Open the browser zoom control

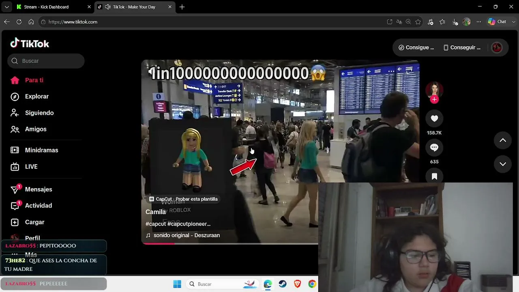pyautogui.click(x=408, y=22)
